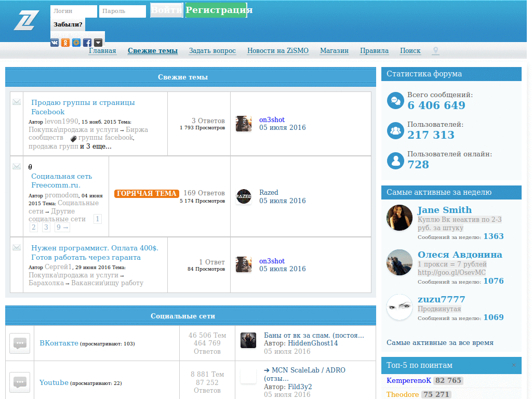532x399 pixels.
Task: Open thread Нужен программист. Оплата 400$
Action: pos(95,252)
